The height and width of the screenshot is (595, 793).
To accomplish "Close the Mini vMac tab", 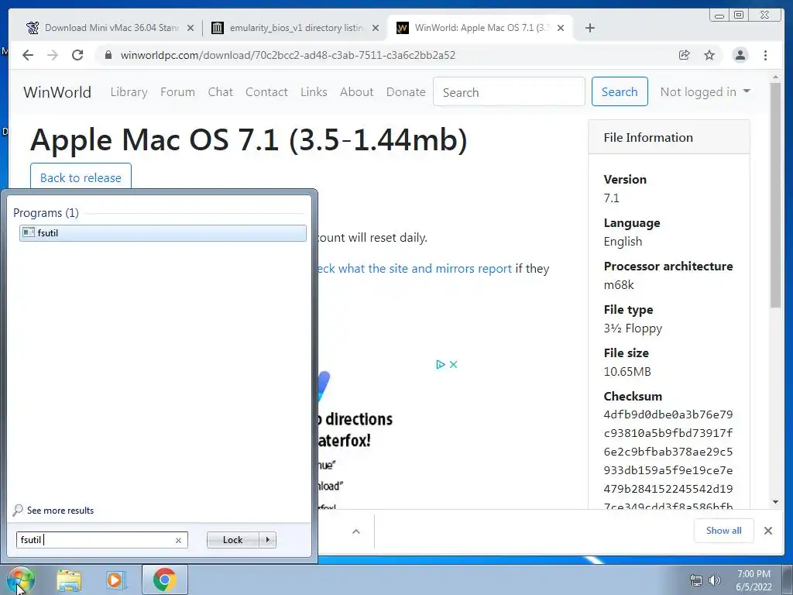I will (191, 28).
